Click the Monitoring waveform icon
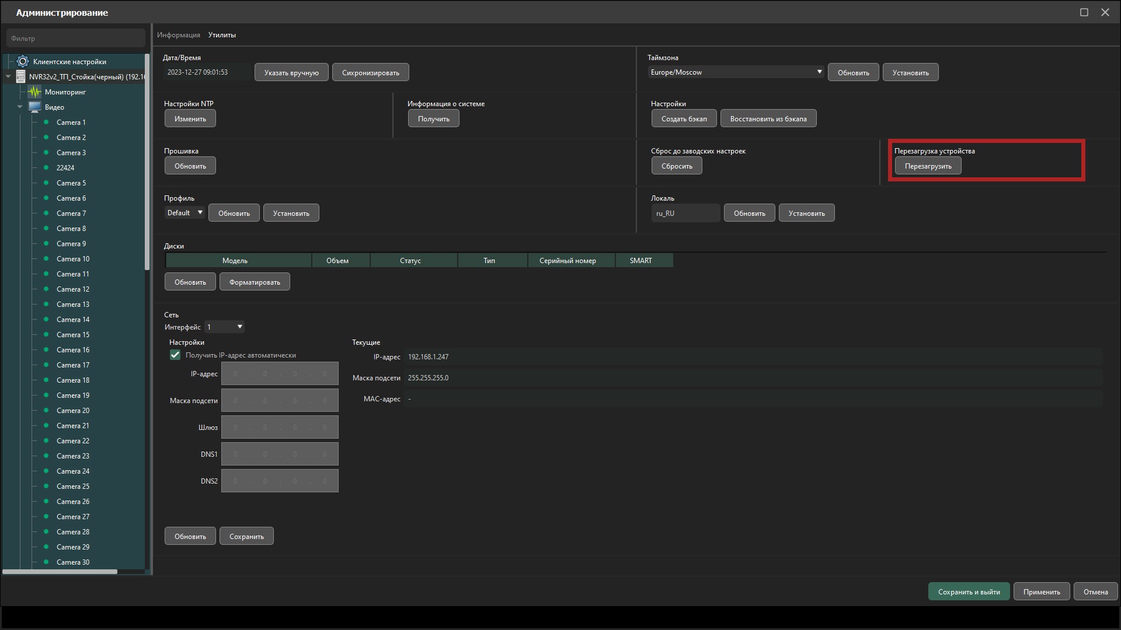The width and height of the screenshot is (1121, 630). [x=35, y=92]
